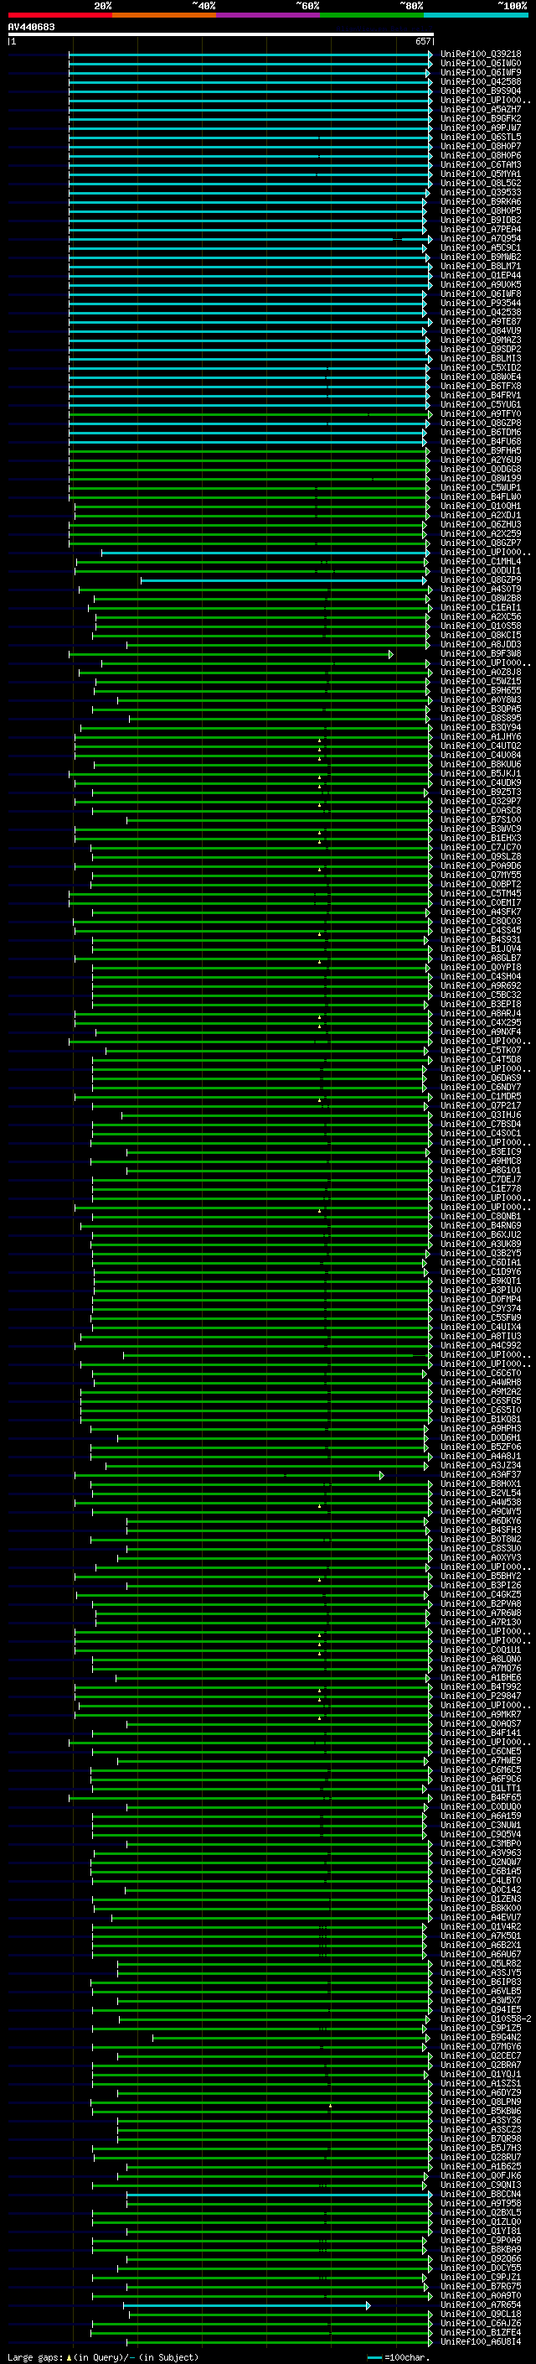Screen dimensions: 536x2364
Task: Choose the UniRef100_Q8L5G2 entry
Action: [x=481, y=183]
